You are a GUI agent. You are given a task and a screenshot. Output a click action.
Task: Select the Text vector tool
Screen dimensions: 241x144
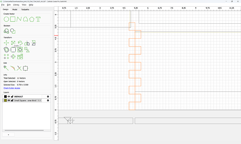(x=38, y=19)
